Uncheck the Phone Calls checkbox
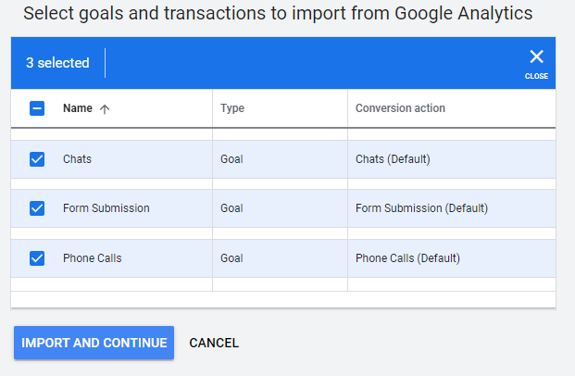This screenshot has height=376, width=575. click(37, 258)
